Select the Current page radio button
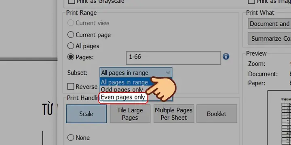The height and width of the screenshot is (145, 291). click(71, 35)
